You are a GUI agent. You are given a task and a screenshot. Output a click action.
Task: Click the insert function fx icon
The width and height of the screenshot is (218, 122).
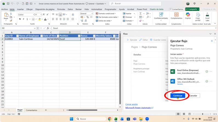pyautogui.click(x=48, y=28)
